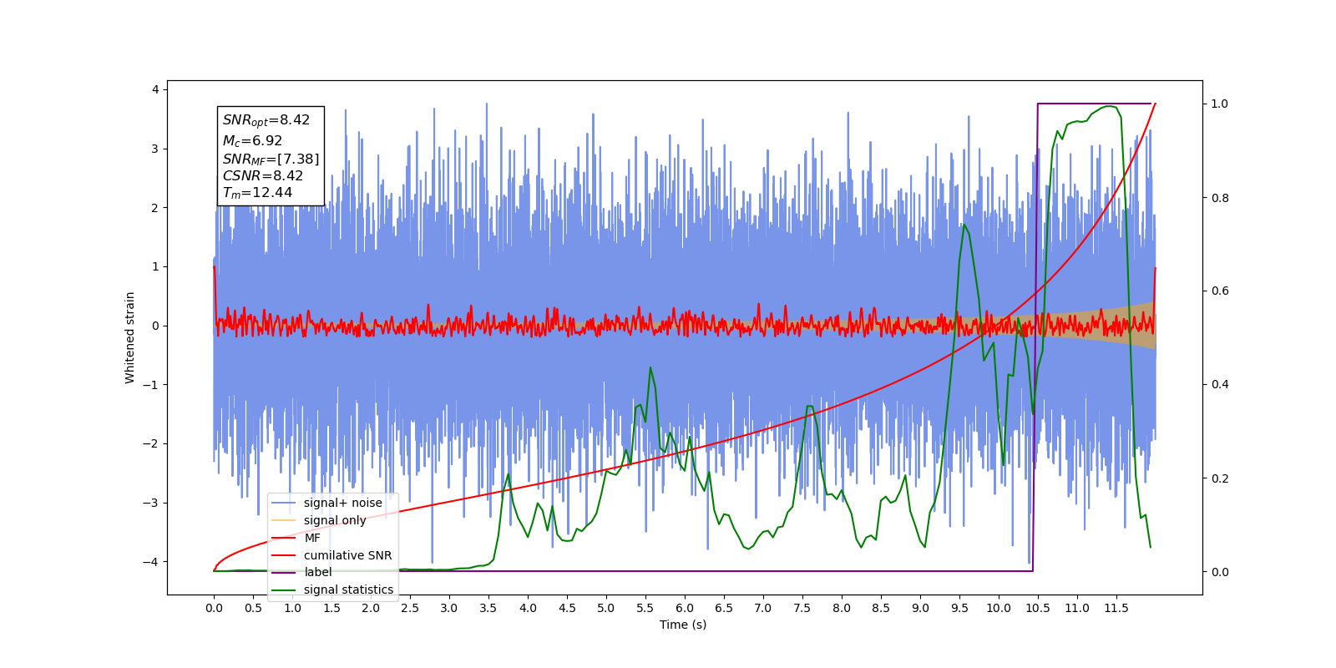Click the 'Time (s)' x-axis label
This screenshot has height=668, width=1336.
click(683, 625)
